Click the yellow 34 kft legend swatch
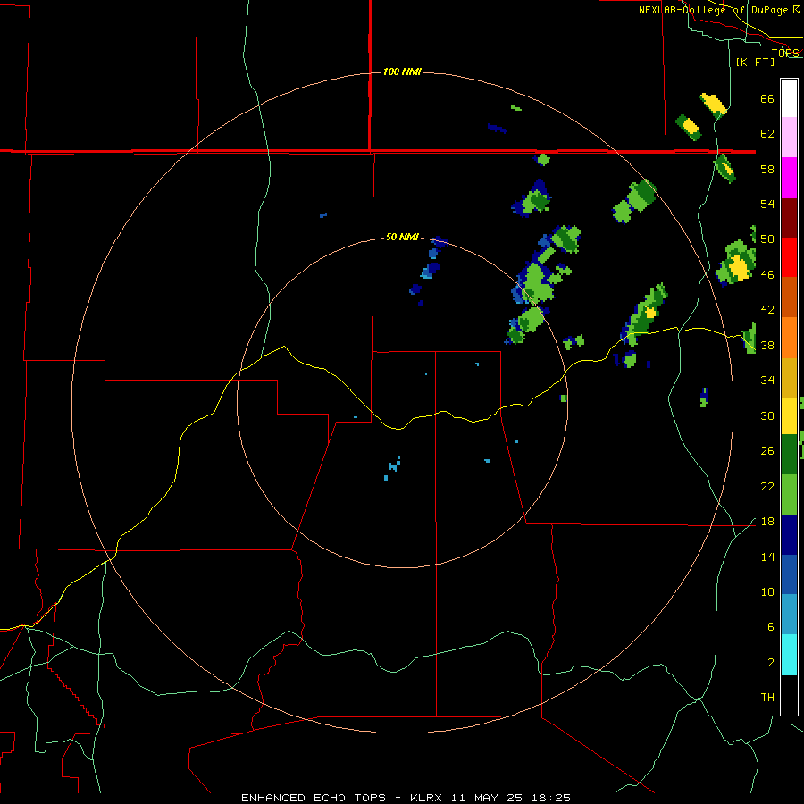The height and width of the screenshot is (804, 804). tap(789, 415)
